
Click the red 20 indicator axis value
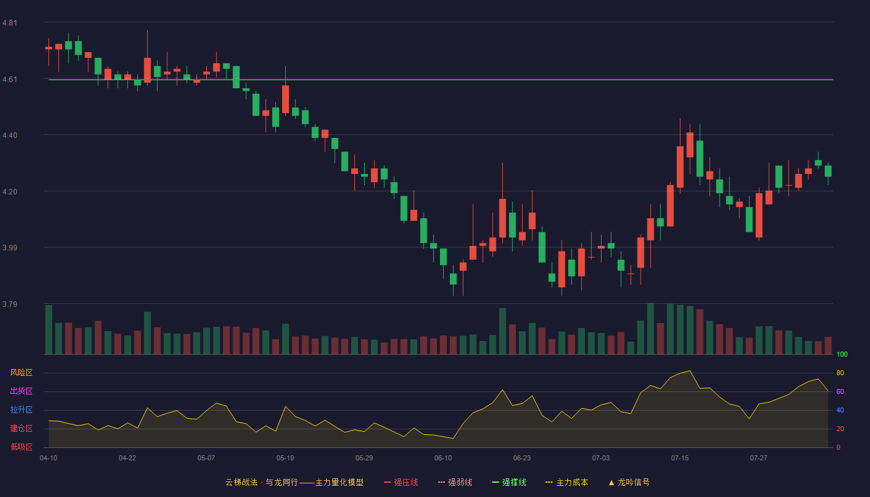click(840, 429)
